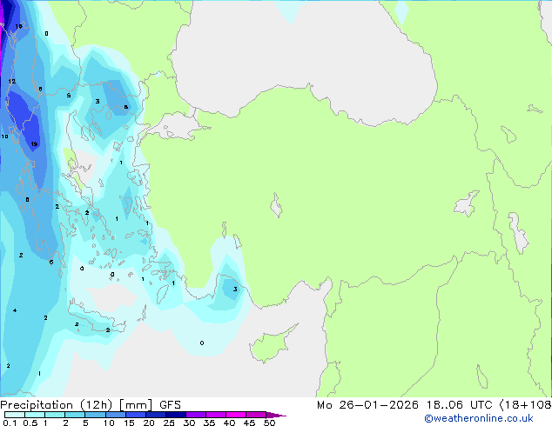Click legend tick label '0.5'

tap(30, 423)
